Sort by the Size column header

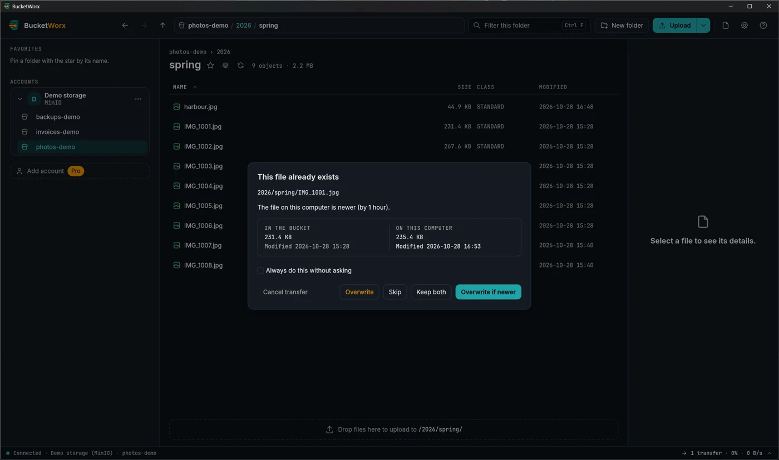464,87
